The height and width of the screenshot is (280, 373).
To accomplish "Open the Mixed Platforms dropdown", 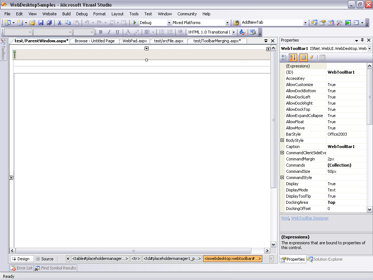I will [x=227, y=23].
